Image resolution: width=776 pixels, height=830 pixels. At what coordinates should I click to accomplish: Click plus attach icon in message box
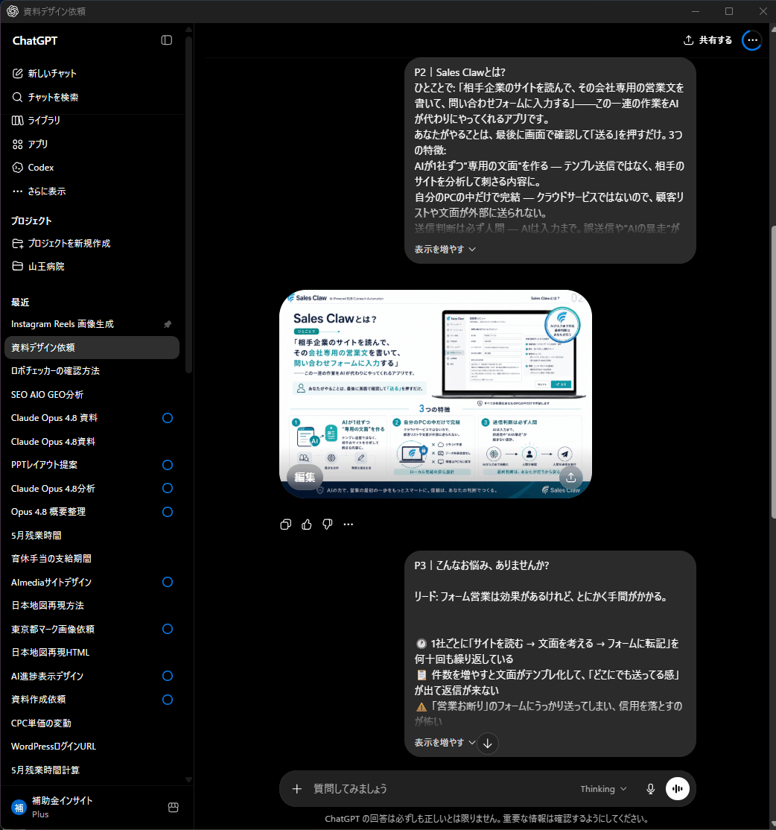point(296,789)
